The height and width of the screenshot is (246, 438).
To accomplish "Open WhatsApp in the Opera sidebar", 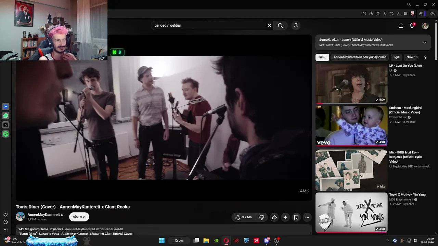I will pyautogui.click(x=6, y=116).
